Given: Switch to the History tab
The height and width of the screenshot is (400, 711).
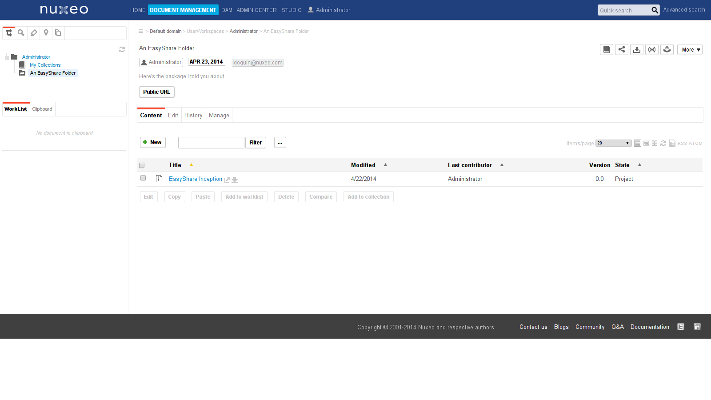Looking at the screenshot, I should pyautogui.click(x=193, y=116).
